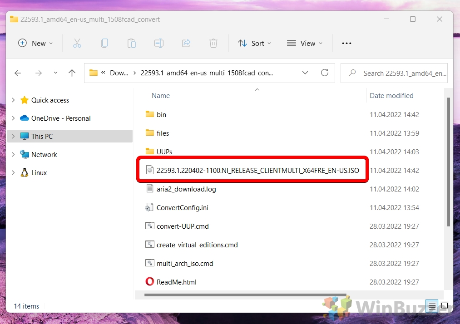
Task: Delete the selected file using the toolbar
Action: tap(213, 43)
